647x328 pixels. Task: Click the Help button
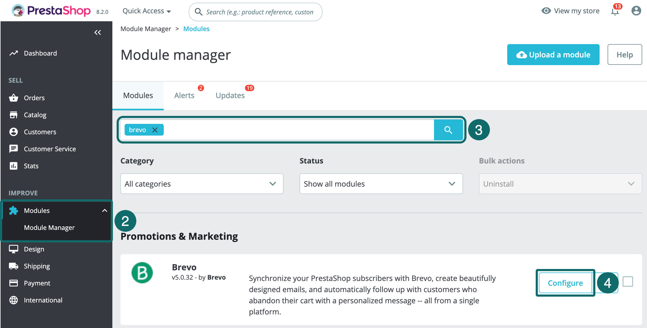click(x=625, y=54)
